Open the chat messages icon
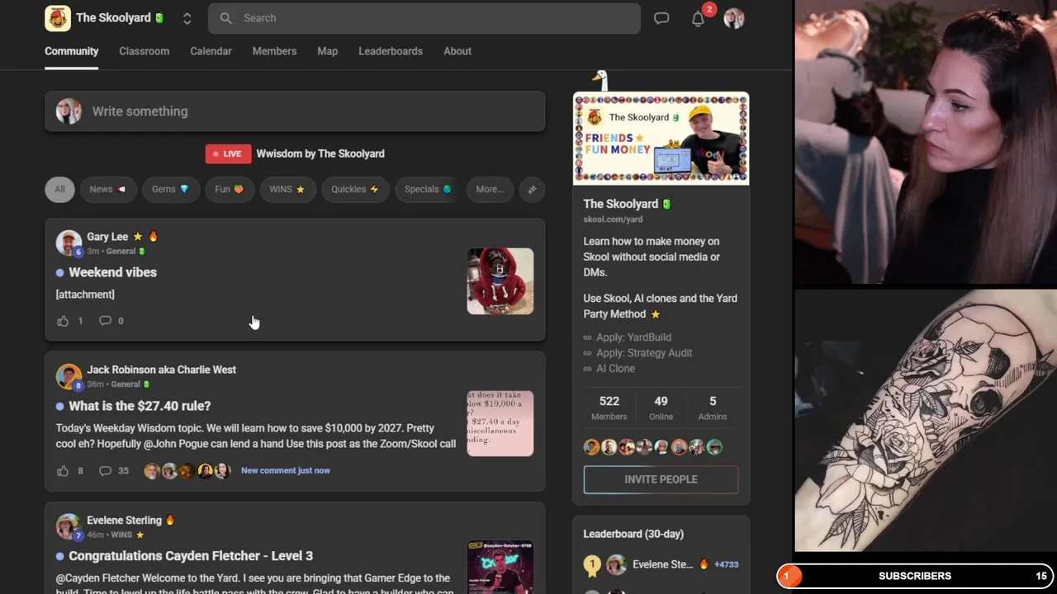The width and height of the screenshot is (1057, 594). (661, 18)
